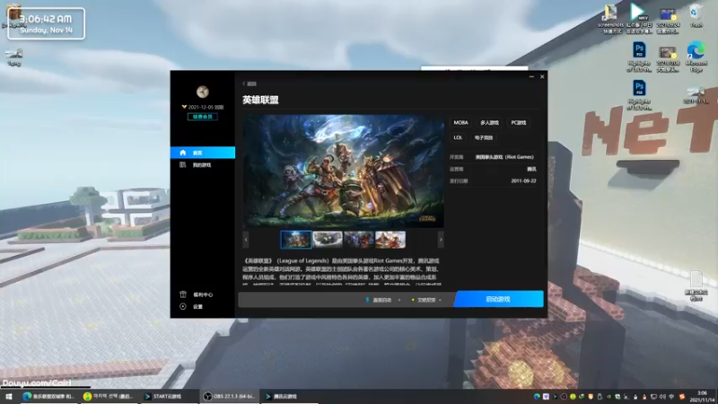The width and height of the screenshot is (718, 404).
Task: Click the League of Legends description paragraph
Action: (x=341, y=273)
